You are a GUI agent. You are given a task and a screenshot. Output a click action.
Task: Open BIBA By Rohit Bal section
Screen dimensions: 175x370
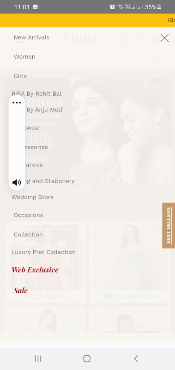point(36,94)
